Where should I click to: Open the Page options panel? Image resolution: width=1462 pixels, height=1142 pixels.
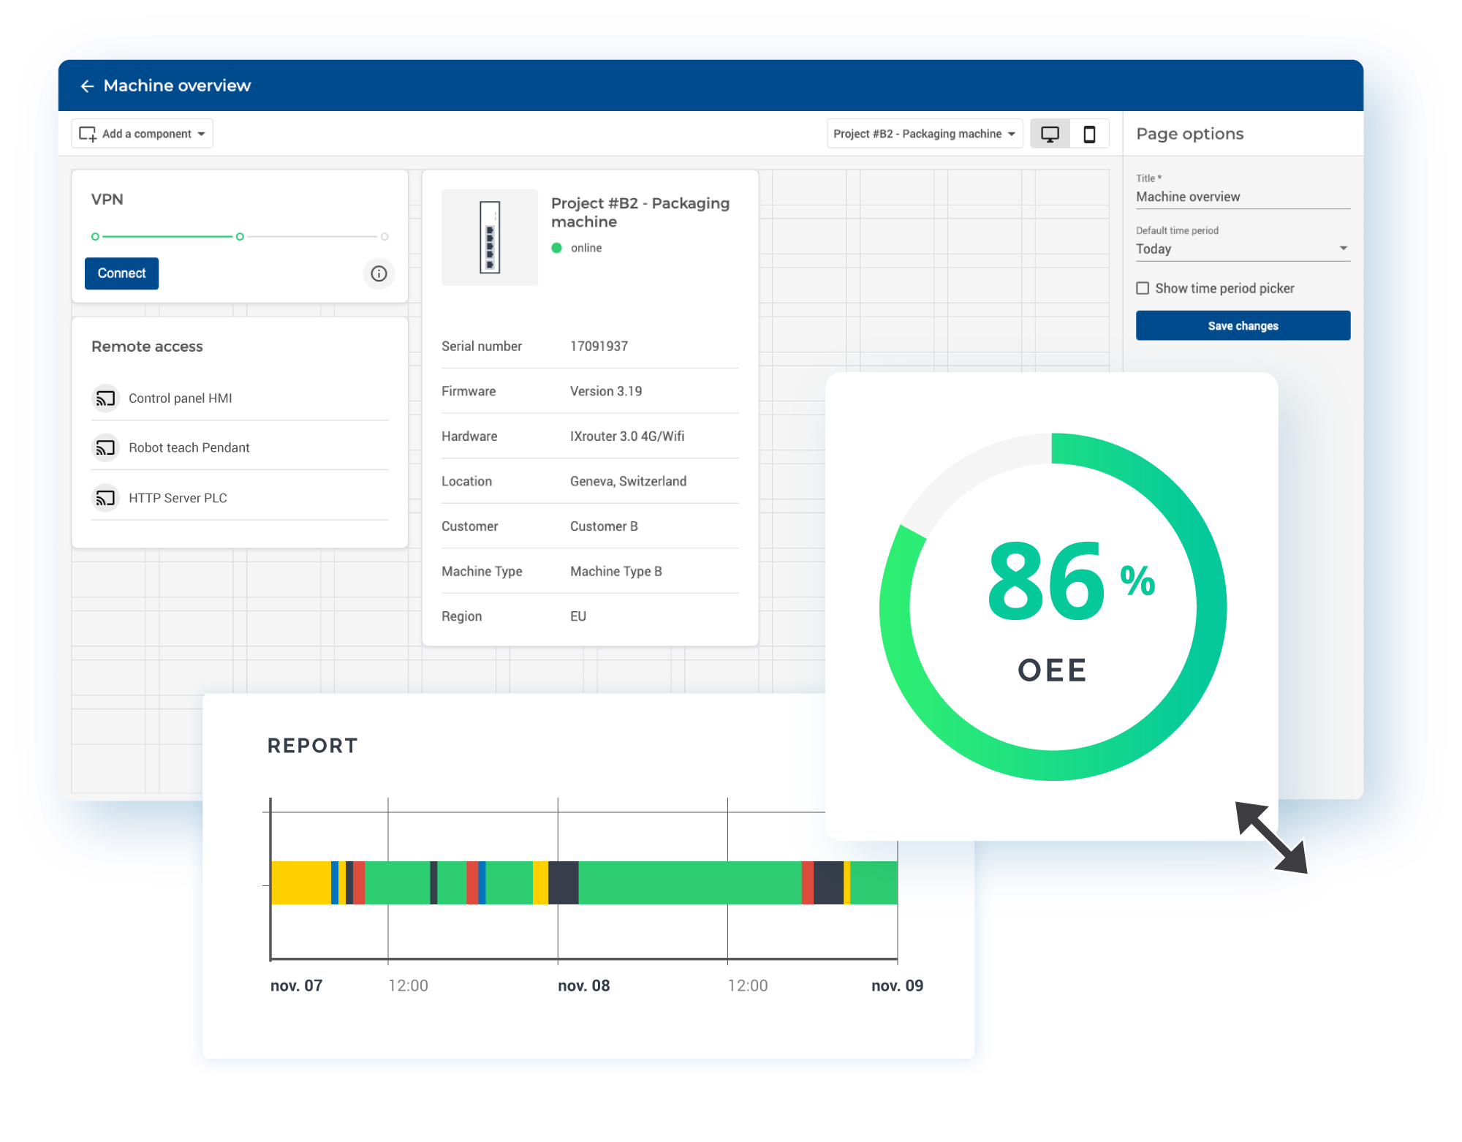(1189, 133)
